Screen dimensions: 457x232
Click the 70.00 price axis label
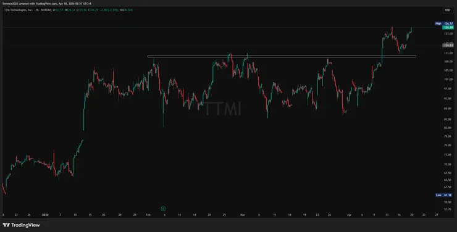(448, 165)
